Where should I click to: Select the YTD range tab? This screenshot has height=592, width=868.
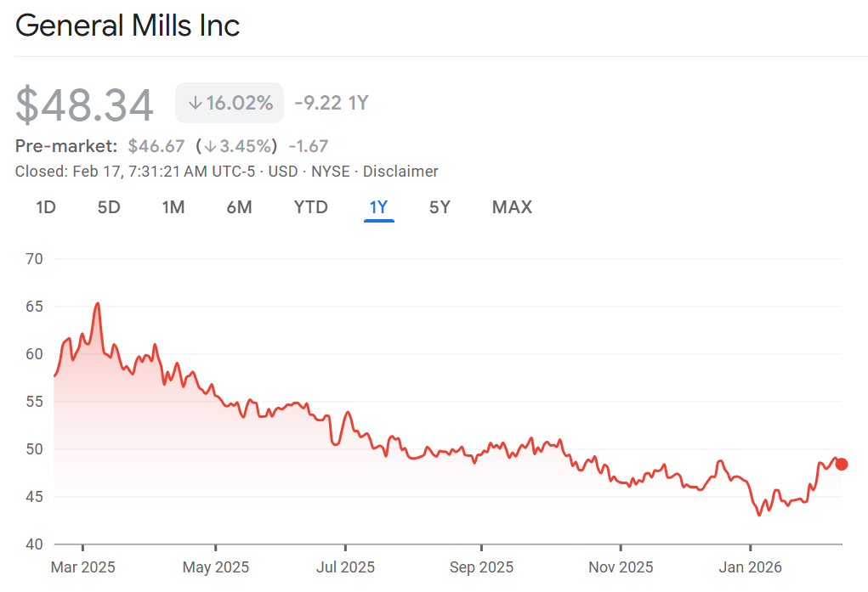click(310, 207)
